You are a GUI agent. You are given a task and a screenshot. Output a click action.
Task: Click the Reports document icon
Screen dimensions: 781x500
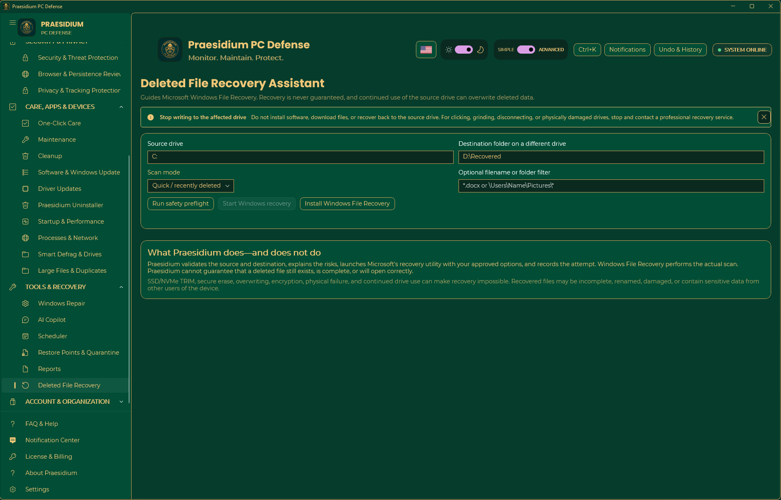pyautogui.click(x=25, y=369)
